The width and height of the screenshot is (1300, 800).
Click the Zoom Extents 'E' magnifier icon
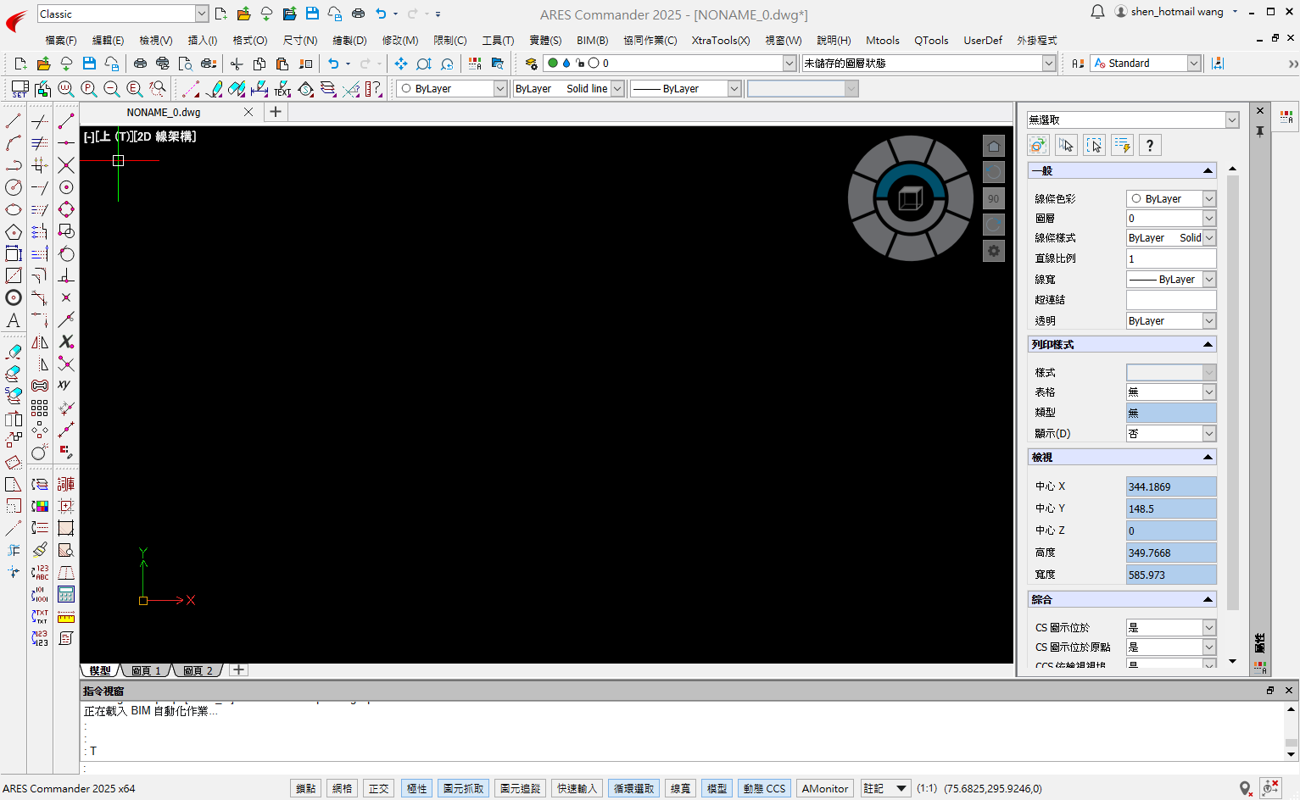[x=134, y=89]
